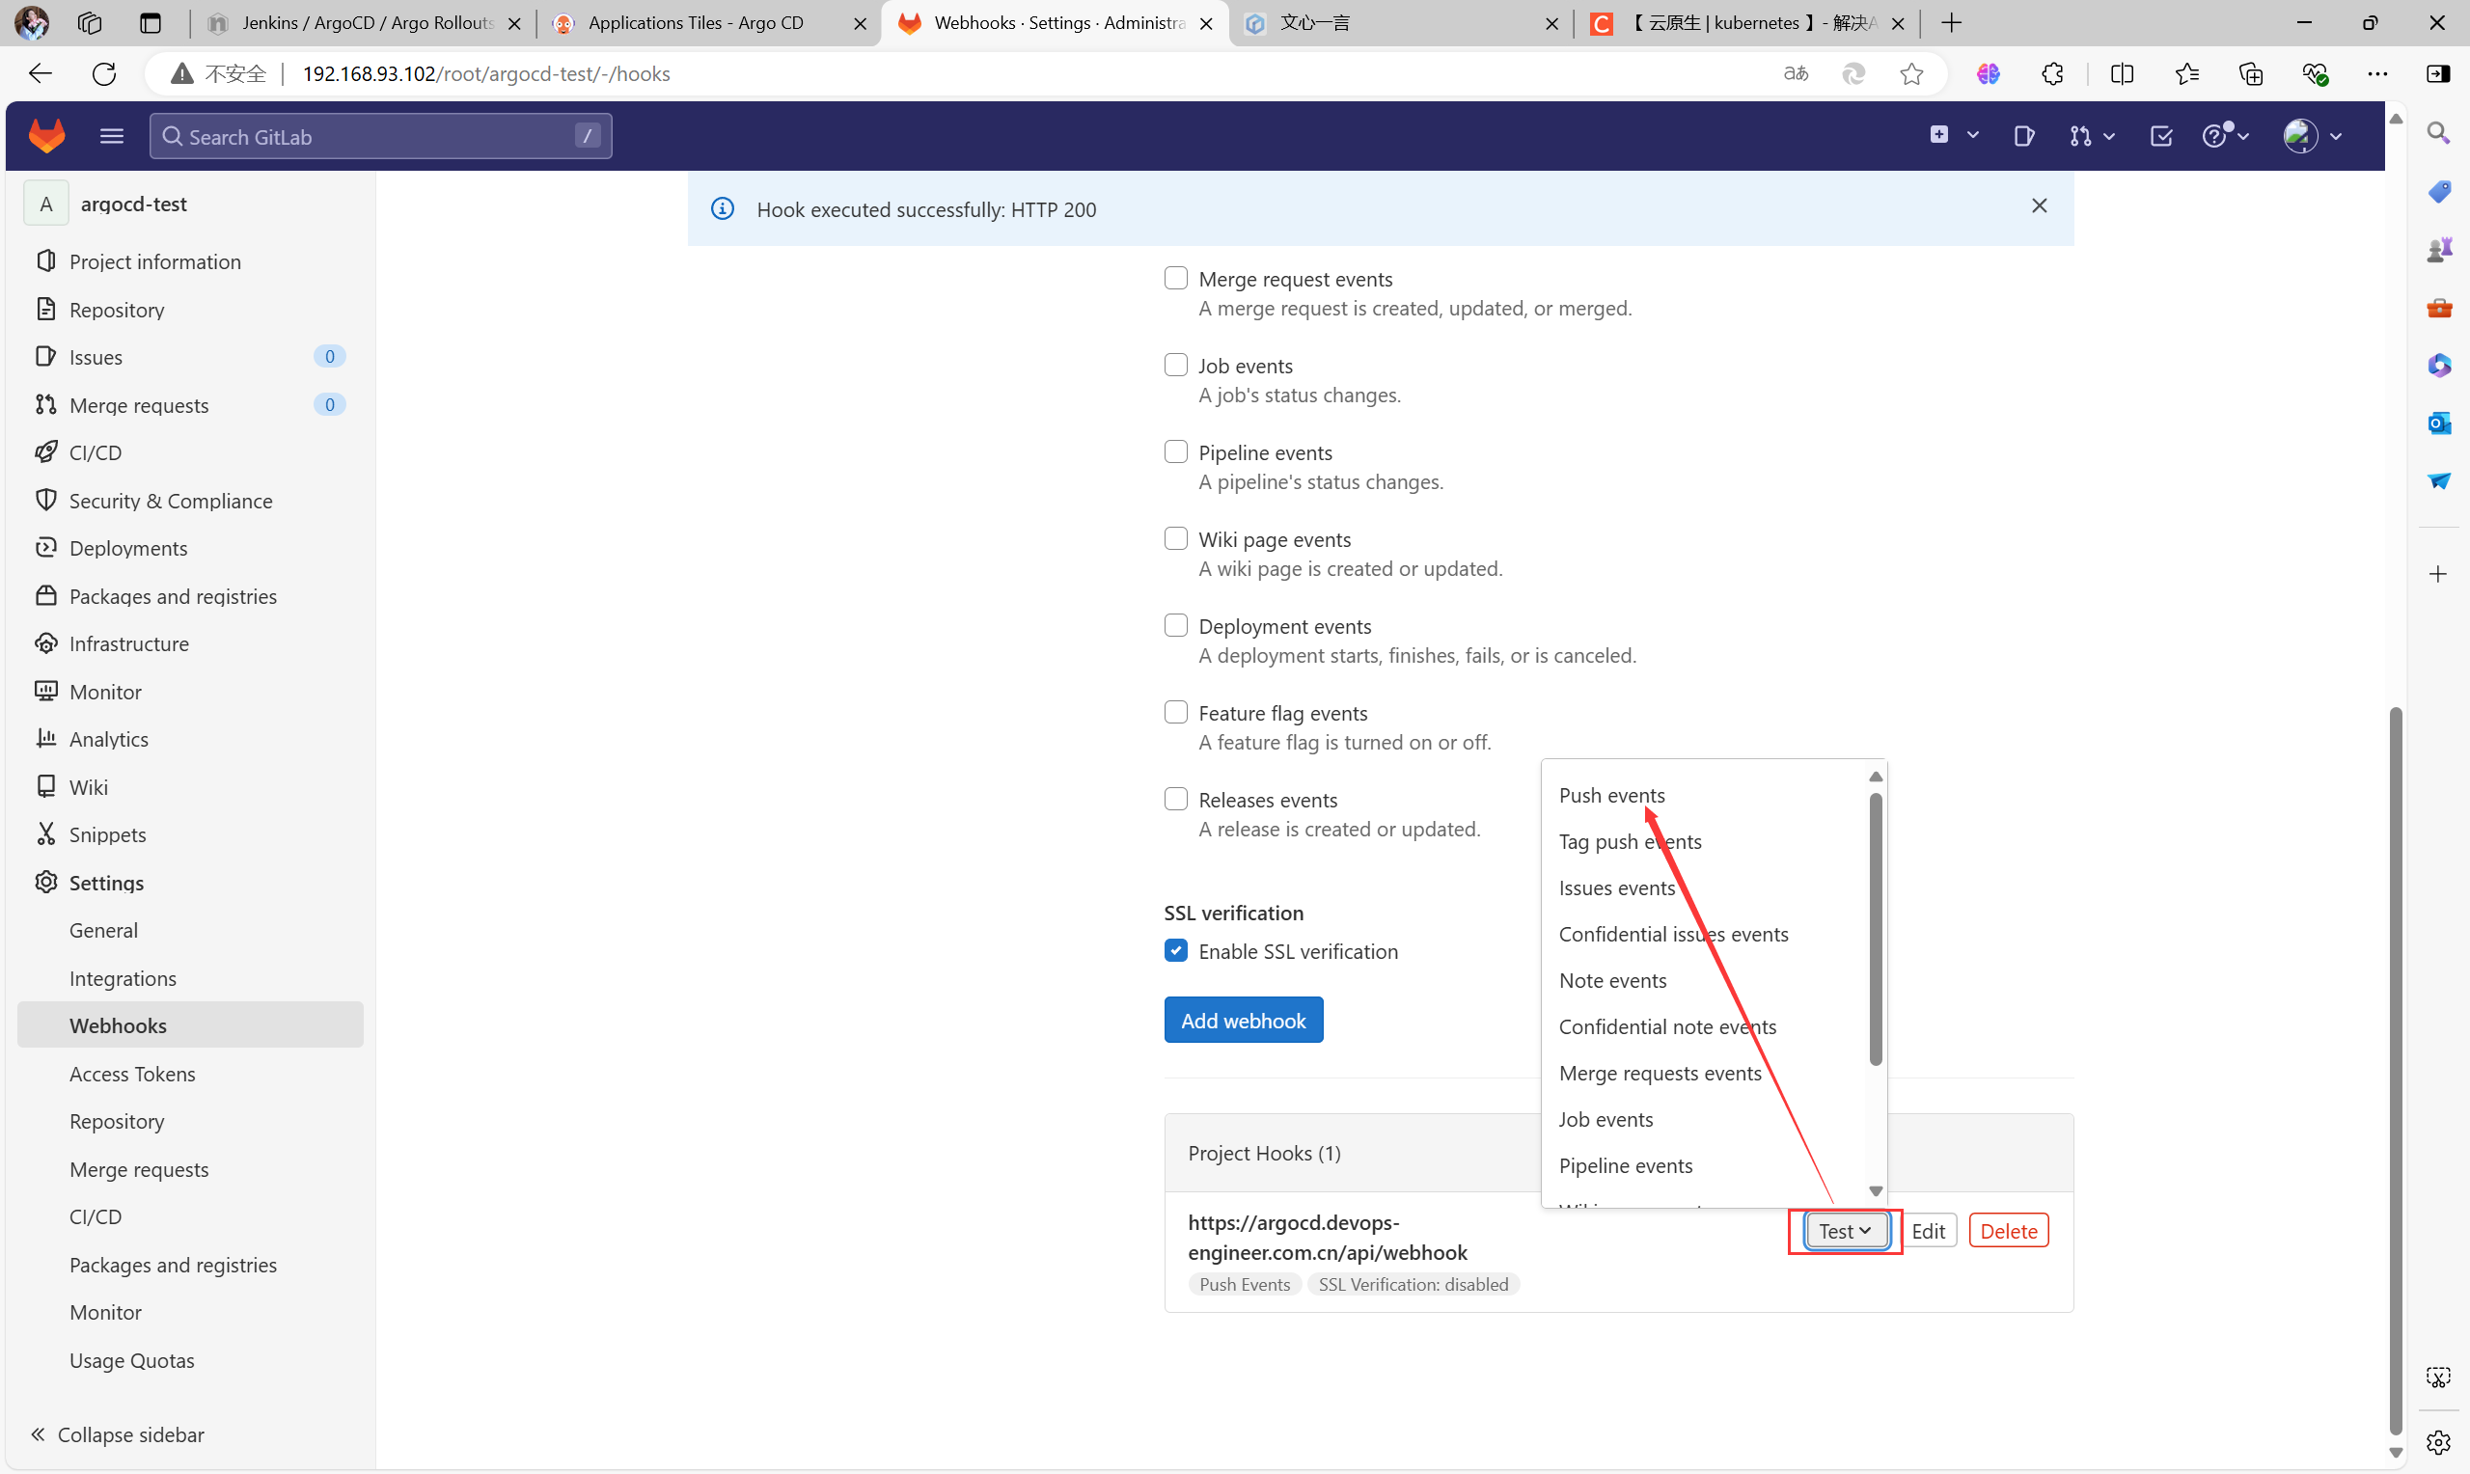This screenshot has height=1474, width=2470.
Task: Select Note events from test menu
Action: click(x=1613, y=980)
